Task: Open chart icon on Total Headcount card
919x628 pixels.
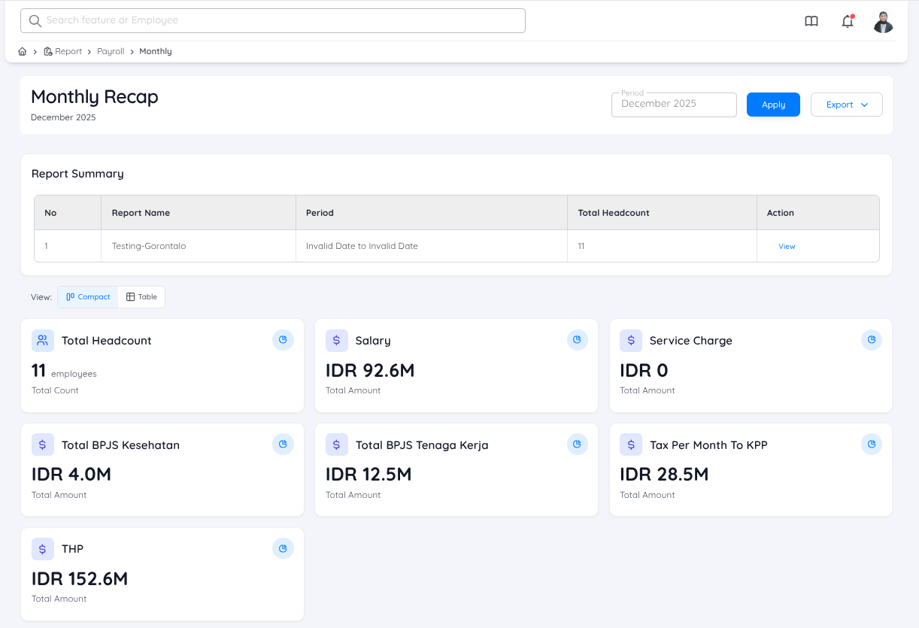Action: 283,340
